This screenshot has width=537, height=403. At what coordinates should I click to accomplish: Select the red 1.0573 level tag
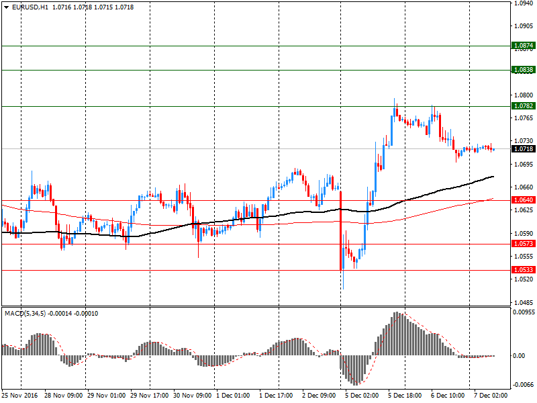pyautogui.click(x=524, y=244)
